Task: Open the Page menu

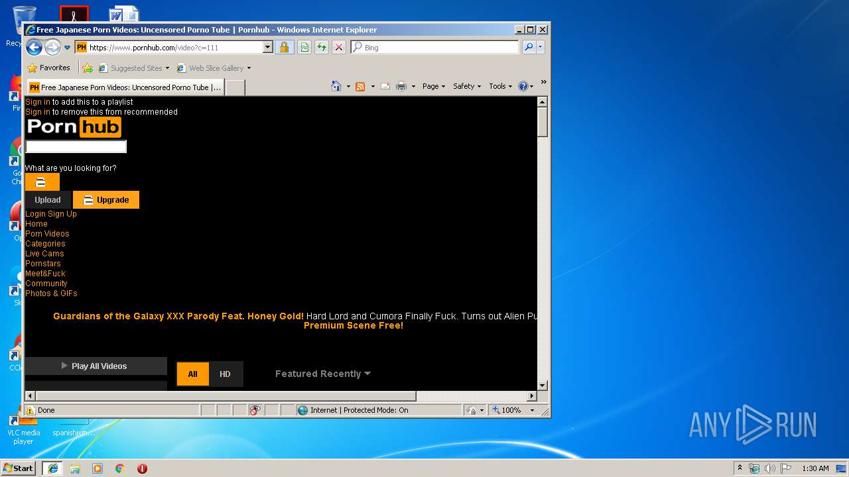Action: (x=434, y=86)
